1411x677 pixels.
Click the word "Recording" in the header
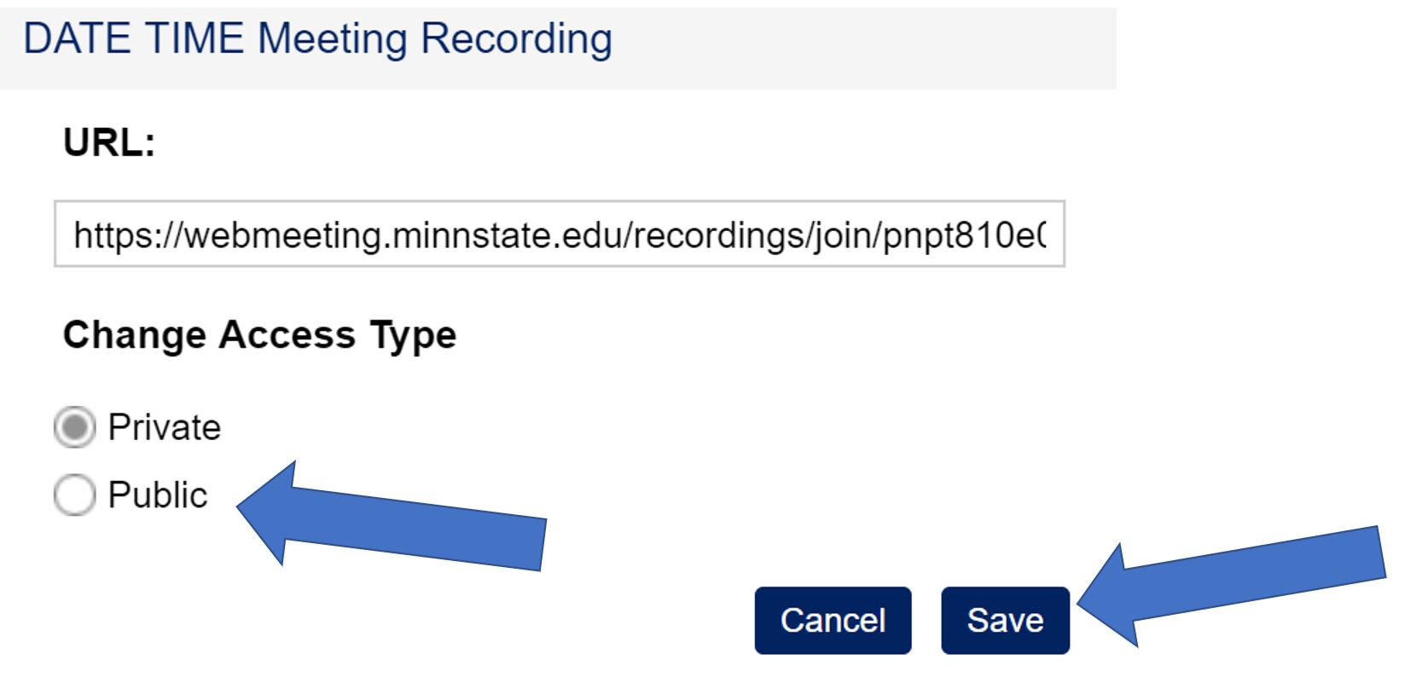[x=516, y=39]
